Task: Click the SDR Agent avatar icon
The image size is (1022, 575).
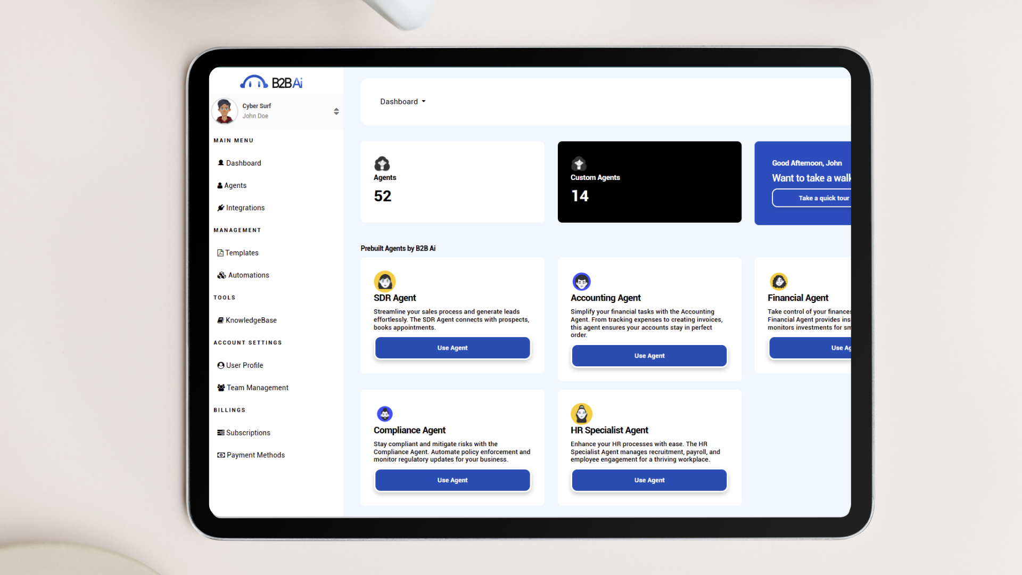Action: (384, 281)
